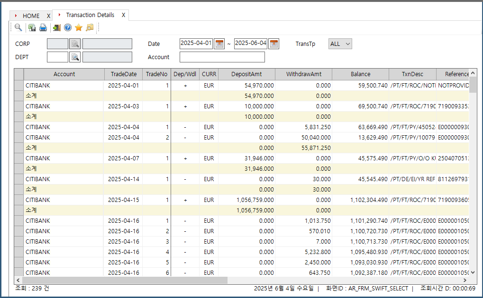483x298 pixels.
Task: Select withdraw amount 1,013.750
Action: point(304,221)
